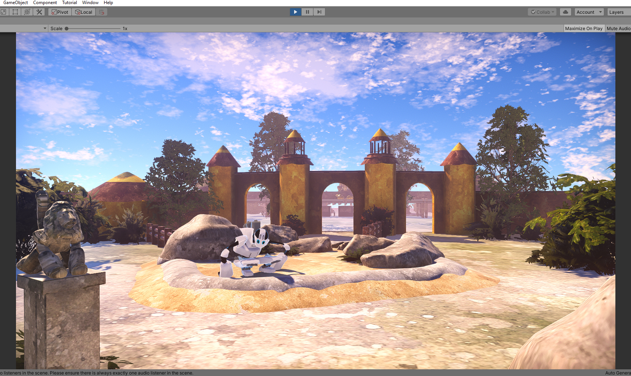Screen dimensions: 631x376
Task: Select the Scale tool icon
Action: (x=3, y=12)
